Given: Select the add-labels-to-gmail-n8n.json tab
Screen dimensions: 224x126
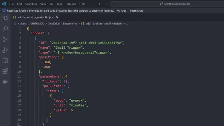Looking at the screenshot, I should (x=36, y=17).
